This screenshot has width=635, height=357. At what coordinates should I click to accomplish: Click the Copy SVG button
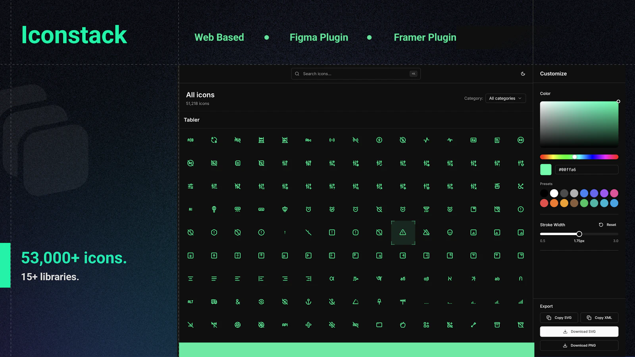[559, 318]
